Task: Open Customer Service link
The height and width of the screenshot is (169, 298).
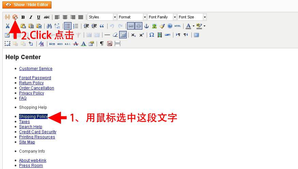Action: point(36,69)
